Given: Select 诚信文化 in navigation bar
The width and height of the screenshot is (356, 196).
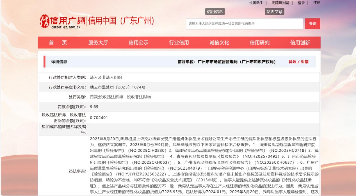Looking at the screenshot, I should click(219, 43).
